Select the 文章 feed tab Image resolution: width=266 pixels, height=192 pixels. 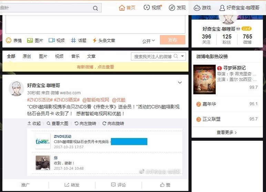tap(91, 56)
